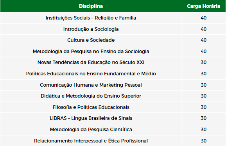Click the Carga Horária column header
The image size is (226, 146).
coord(203,6)
